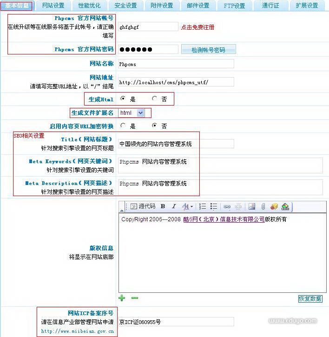The image size is (329, 337).
Task: Click the insert link chain icon
Action: coord(227,206)
